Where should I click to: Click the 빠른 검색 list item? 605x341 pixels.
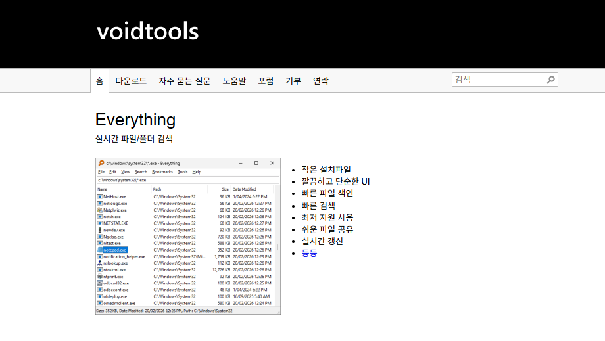point(318,206)
